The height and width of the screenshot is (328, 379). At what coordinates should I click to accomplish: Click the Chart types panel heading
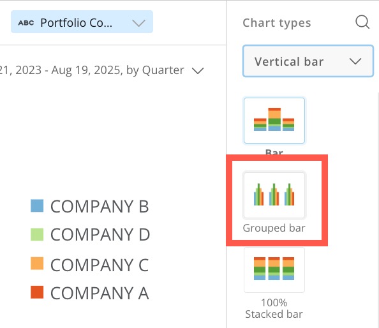click(x=277, y=23)
